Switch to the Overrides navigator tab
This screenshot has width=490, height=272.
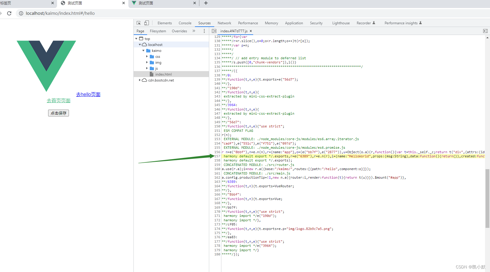click(x=179, y=31)
